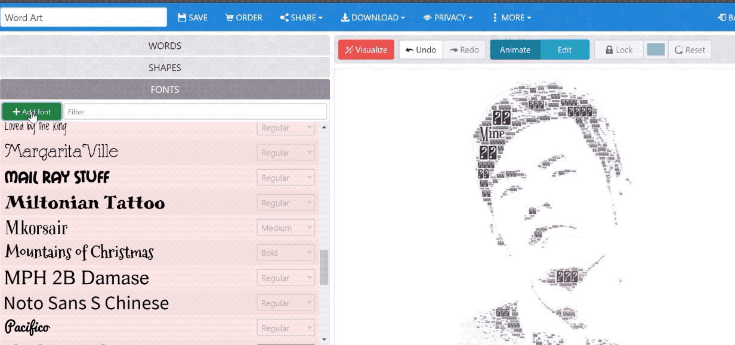
Task: Select the MargaritaVille font
Action: tap(61, 152)
